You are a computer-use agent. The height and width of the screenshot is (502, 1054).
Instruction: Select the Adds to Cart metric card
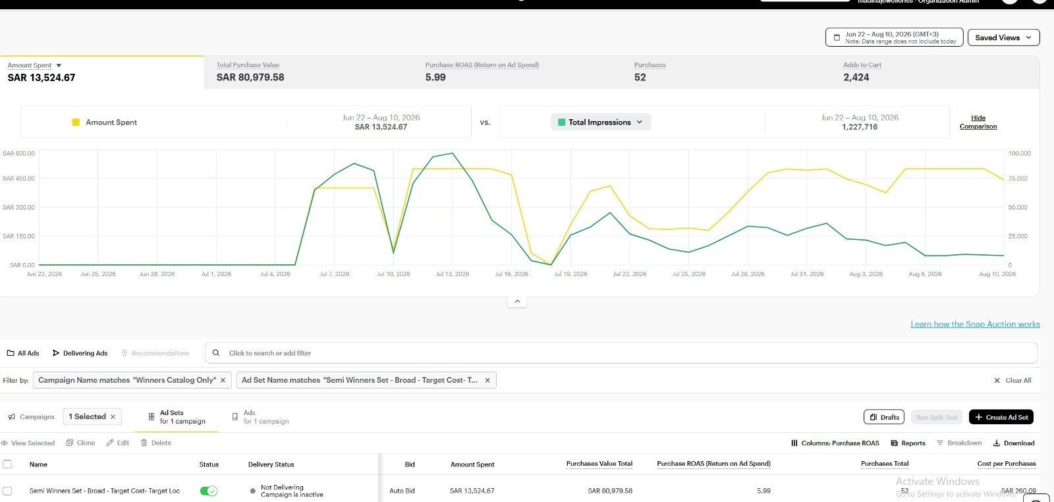pos(935,72)
